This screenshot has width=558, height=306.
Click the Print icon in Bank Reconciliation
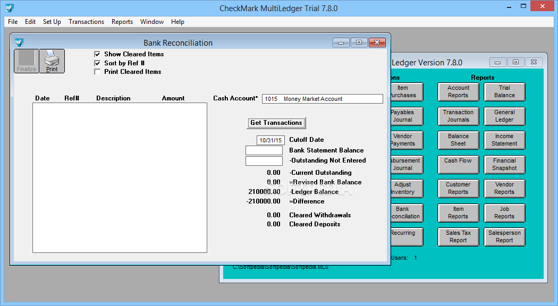point(52,61)
